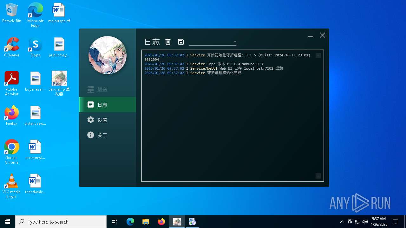Clear the log with the trash icon
The image size is (406, 228).
(168, 42)
